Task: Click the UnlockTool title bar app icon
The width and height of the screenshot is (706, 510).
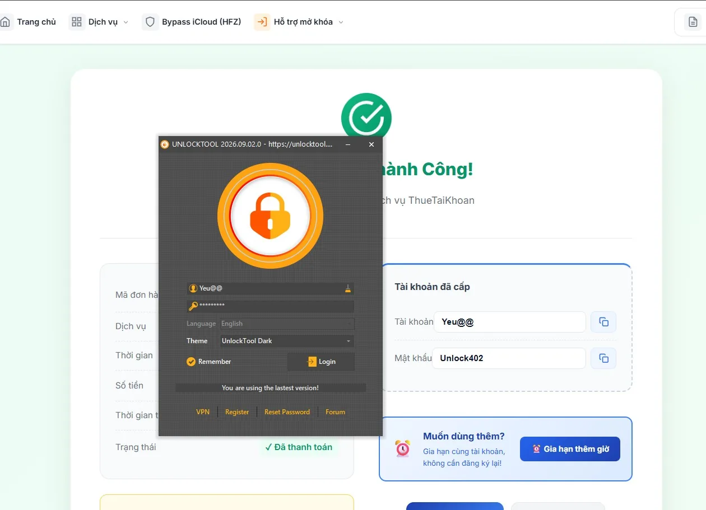Action: (165, 144)
